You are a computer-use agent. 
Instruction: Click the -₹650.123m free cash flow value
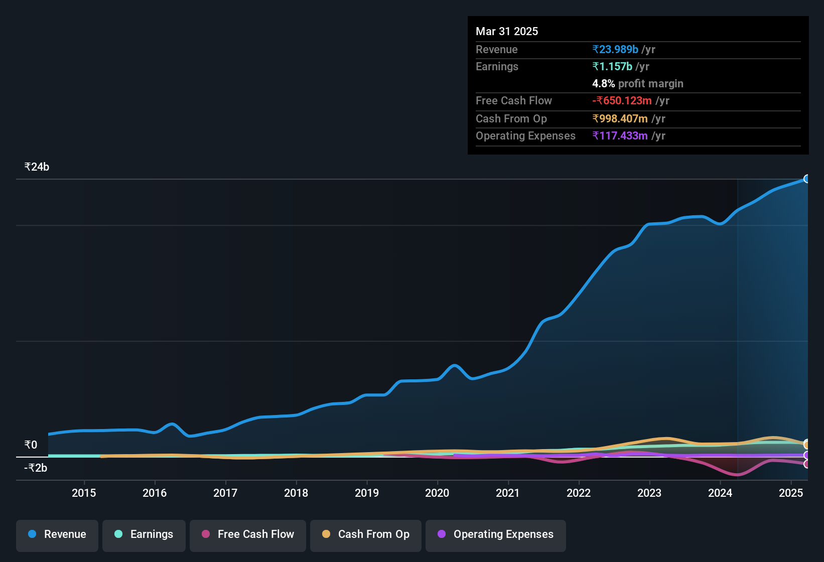point(622,100)
